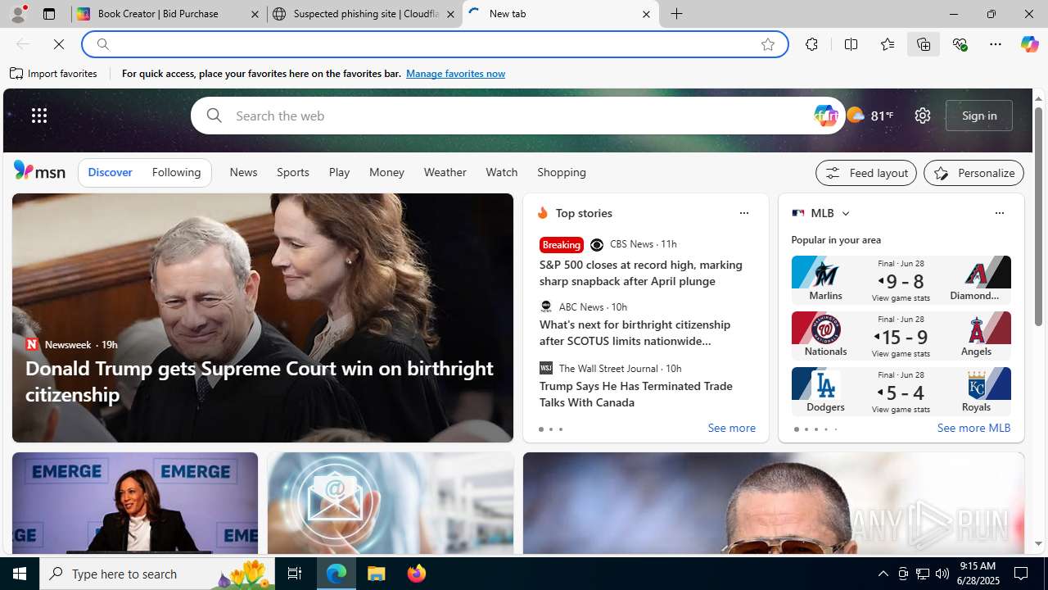The image size is (1048, 590).
Task: Open File Explorer from taskbar
Action: (x=377, y=574)
